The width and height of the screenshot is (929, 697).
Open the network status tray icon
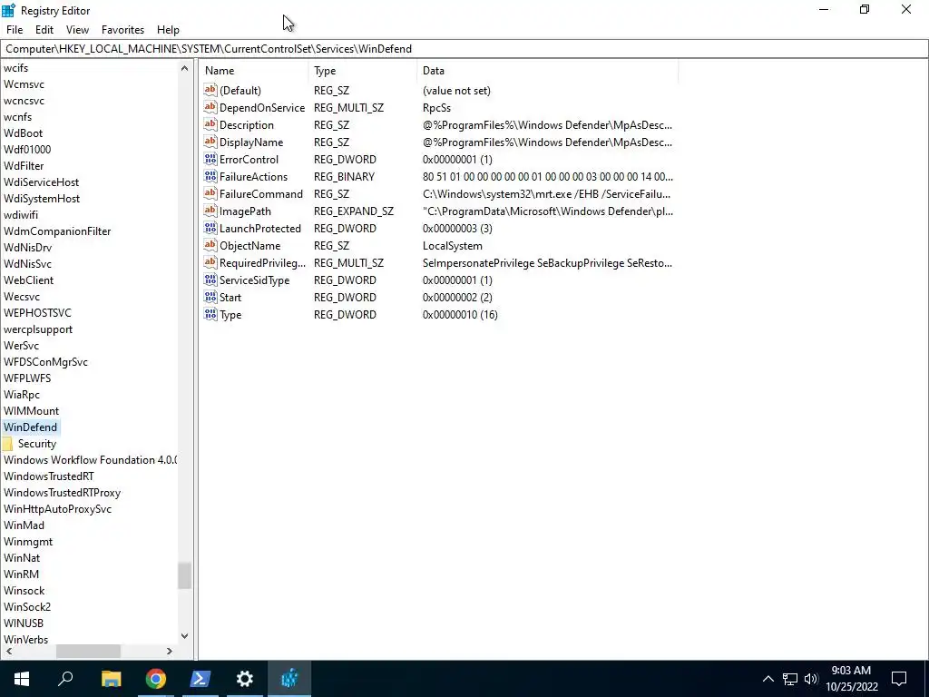click(790, 679)
